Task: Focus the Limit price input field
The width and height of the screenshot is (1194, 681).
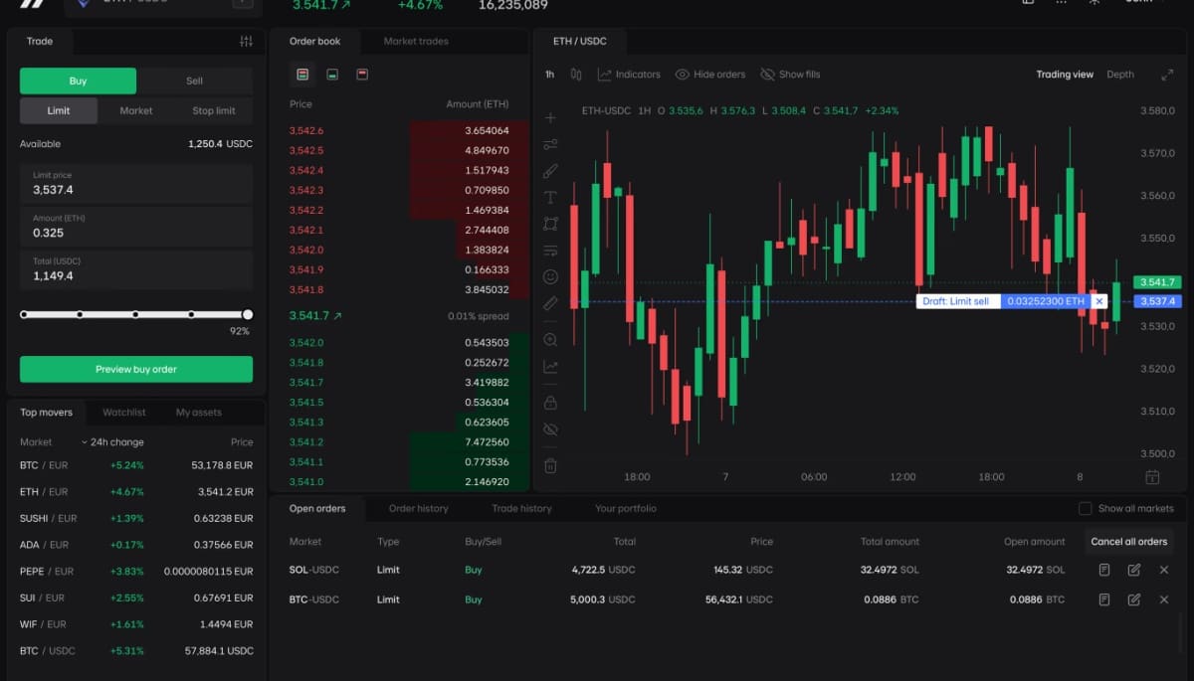Action: pyautogui.click(x=136, y=183)
